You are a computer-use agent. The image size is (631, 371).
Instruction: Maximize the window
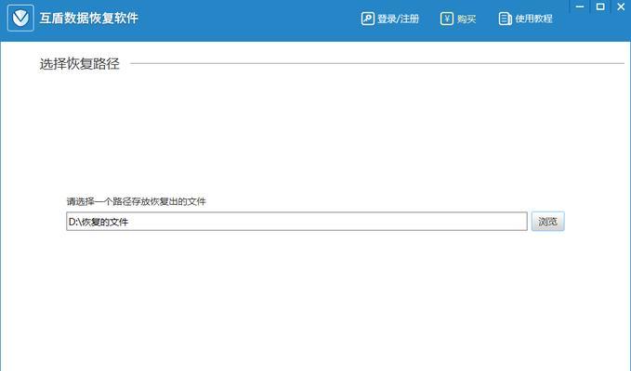coord(600,6)
